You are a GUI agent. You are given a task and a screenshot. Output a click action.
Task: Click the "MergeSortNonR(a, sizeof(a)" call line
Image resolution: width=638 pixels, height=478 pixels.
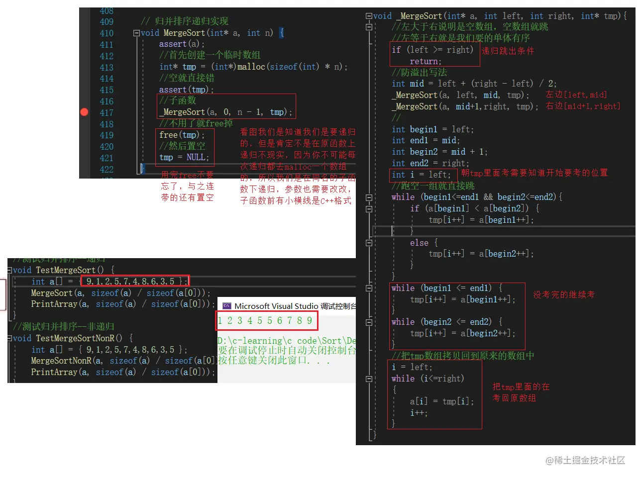[x=123, y=361]
